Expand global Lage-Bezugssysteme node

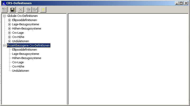[9, 24]
